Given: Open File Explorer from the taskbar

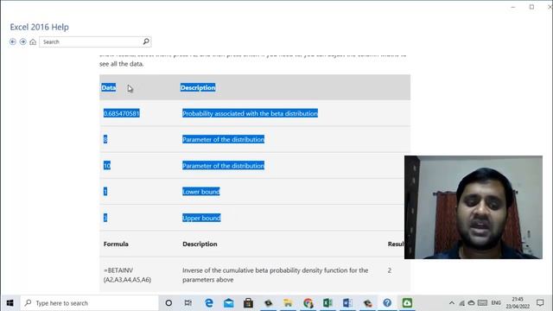Looking at the screenshot, I should (x=288, y=303).
